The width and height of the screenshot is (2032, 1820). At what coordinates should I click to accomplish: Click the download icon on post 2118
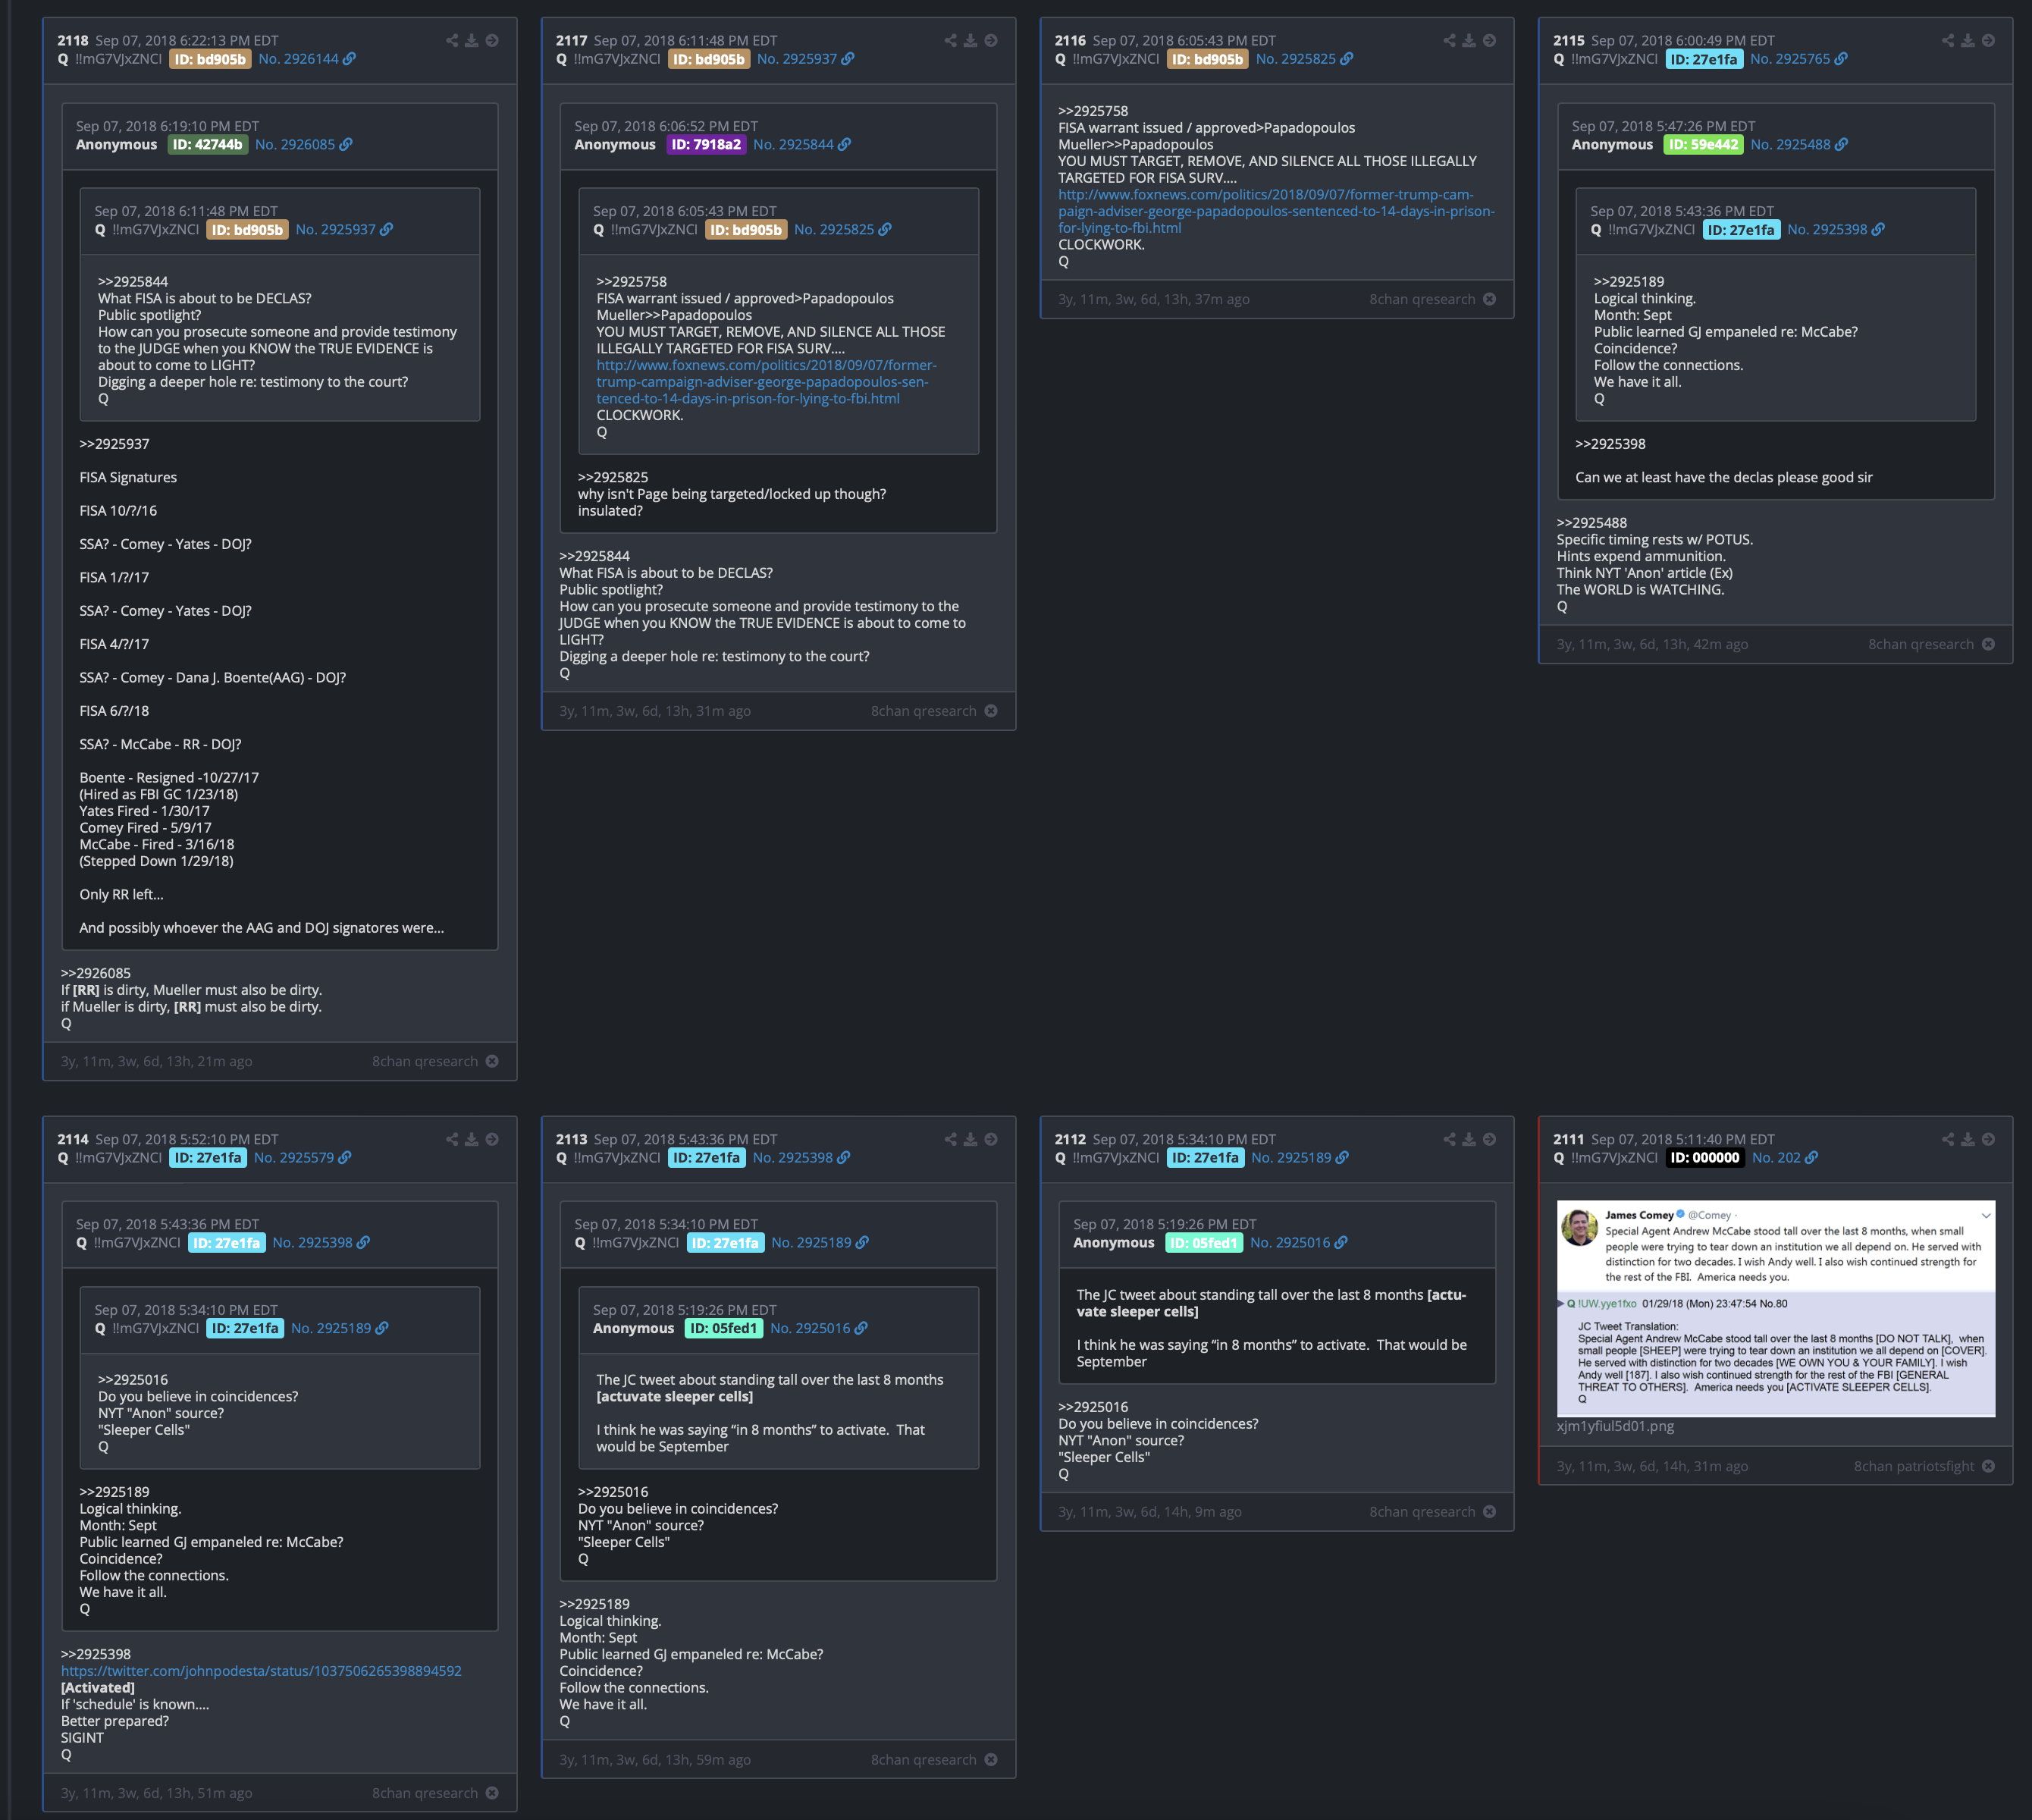472,40
